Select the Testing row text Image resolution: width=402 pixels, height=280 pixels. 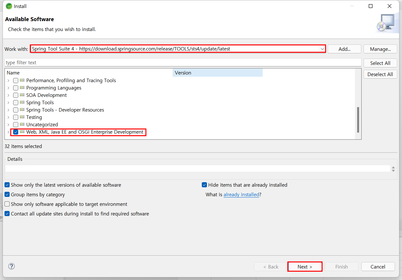click(x=34, y=117)
